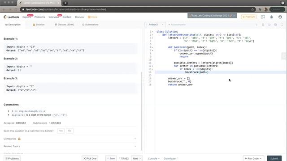This screenshot has width=287, height=161.
Task: Fold the class at line 1 arrow
Action: coord(152,32)
